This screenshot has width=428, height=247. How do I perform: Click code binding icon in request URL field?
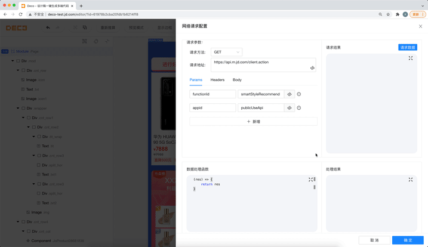[x=312, y=68]
